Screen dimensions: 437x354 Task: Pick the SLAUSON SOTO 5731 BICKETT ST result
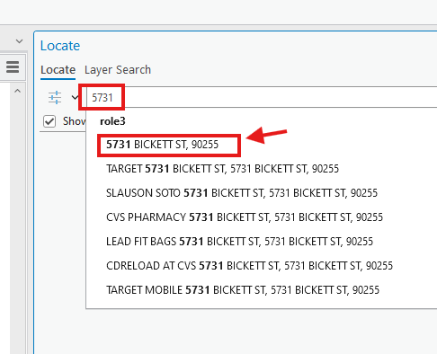pos(242,193)
